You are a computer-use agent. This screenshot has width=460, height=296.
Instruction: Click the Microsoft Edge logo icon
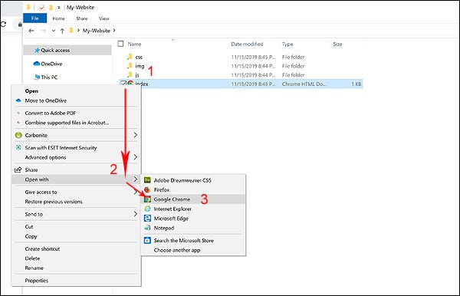coord(147,219)
